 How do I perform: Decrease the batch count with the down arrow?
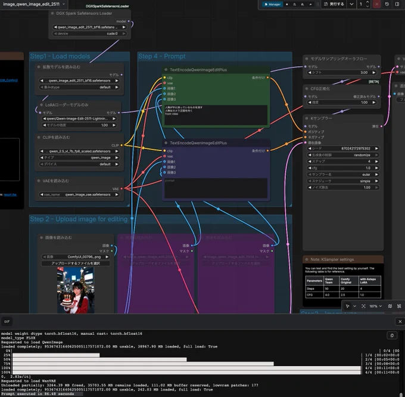(368, 6)
